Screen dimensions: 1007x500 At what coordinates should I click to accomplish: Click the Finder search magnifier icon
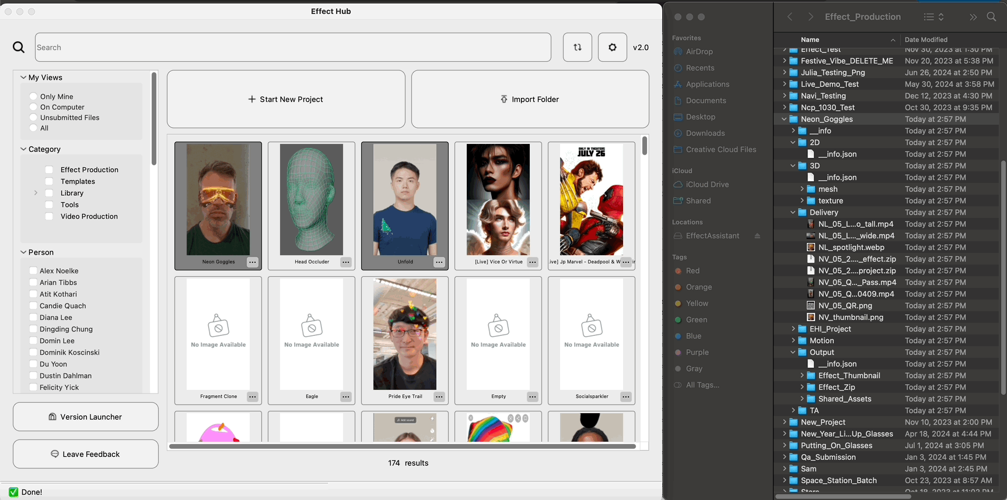point(991,17)
